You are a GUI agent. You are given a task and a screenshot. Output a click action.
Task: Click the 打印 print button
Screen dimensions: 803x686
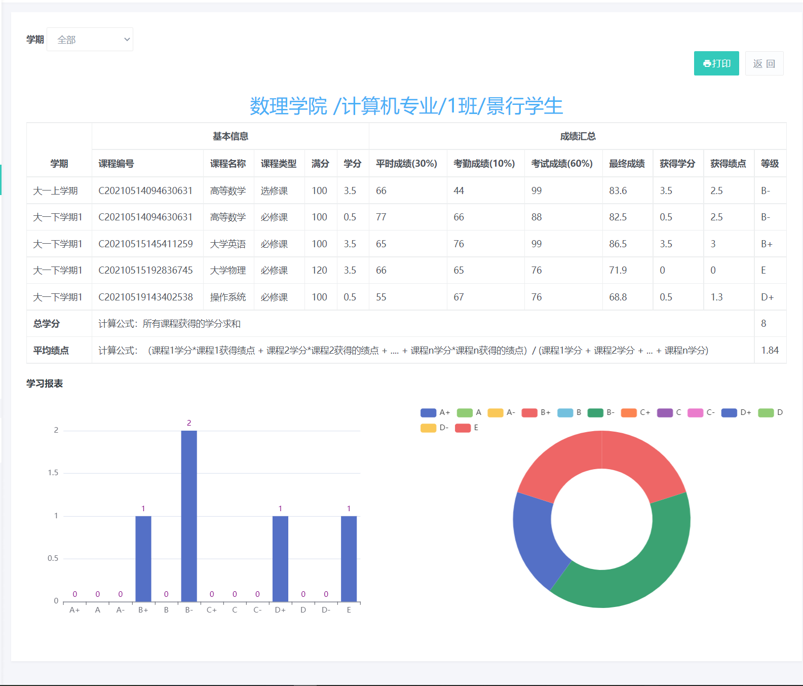tap(716, 63)
